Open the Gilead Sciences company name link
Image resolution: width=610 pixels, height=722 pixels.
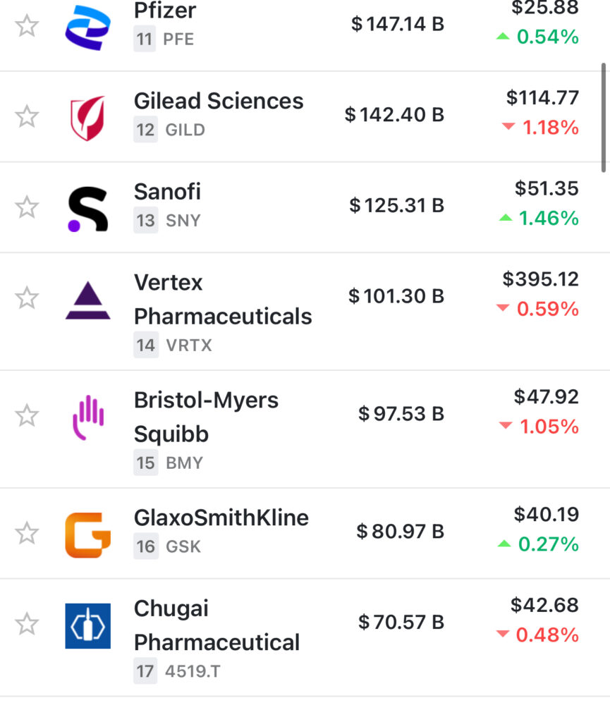[219, 101]
